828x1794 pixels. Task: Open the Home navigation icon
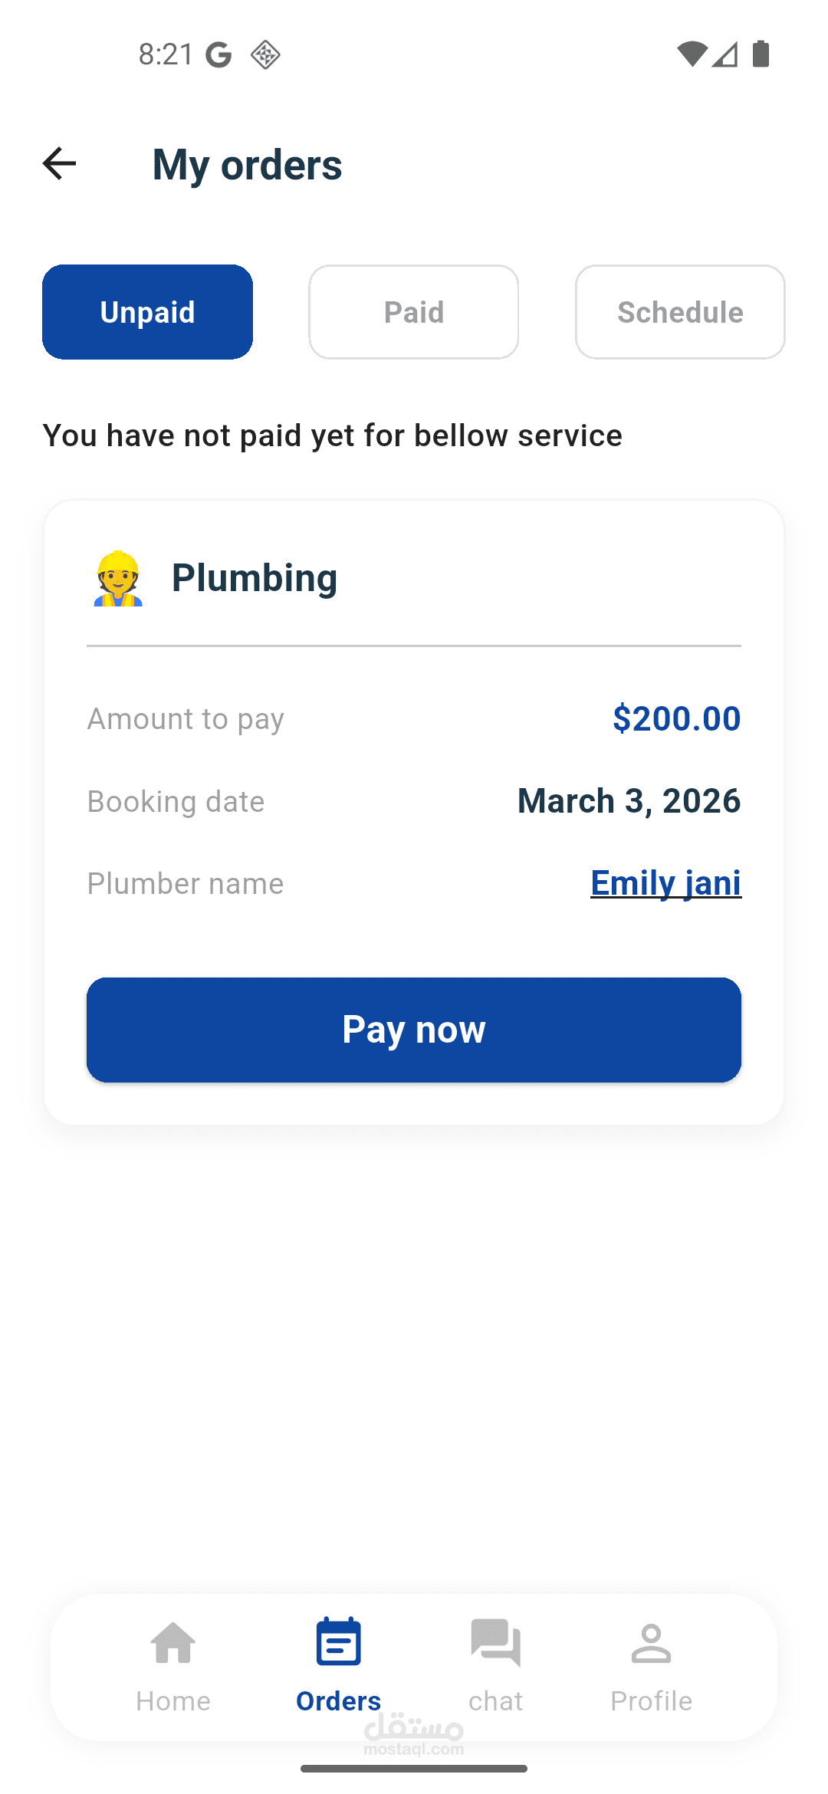click(173, 1644)
